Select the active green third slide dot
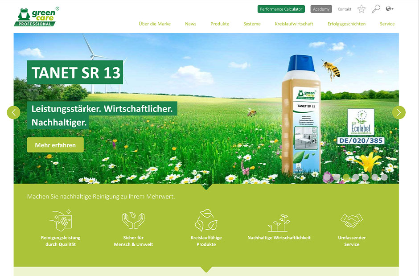This screenshot has height=276, width=419. pos(346,177)
